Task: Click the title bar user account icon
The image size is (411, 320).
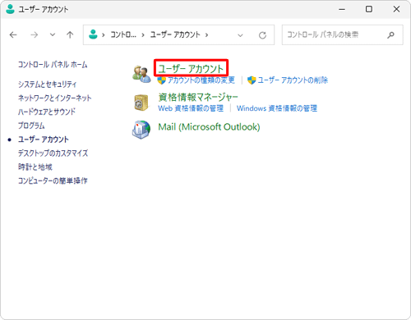Action: pos(10,9)
